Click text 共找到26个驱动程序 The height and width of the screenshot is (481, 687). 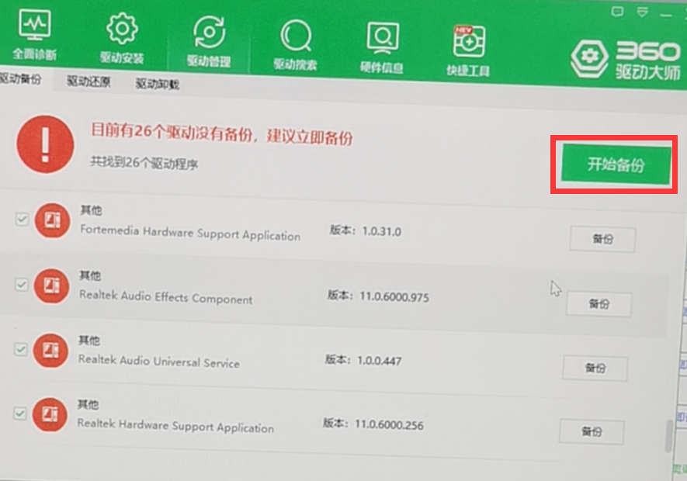(144, 163)
